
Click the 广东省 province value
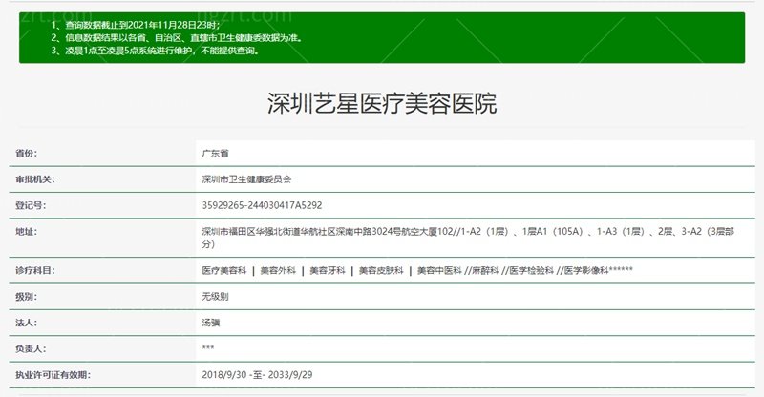click(x=215, y=153)
